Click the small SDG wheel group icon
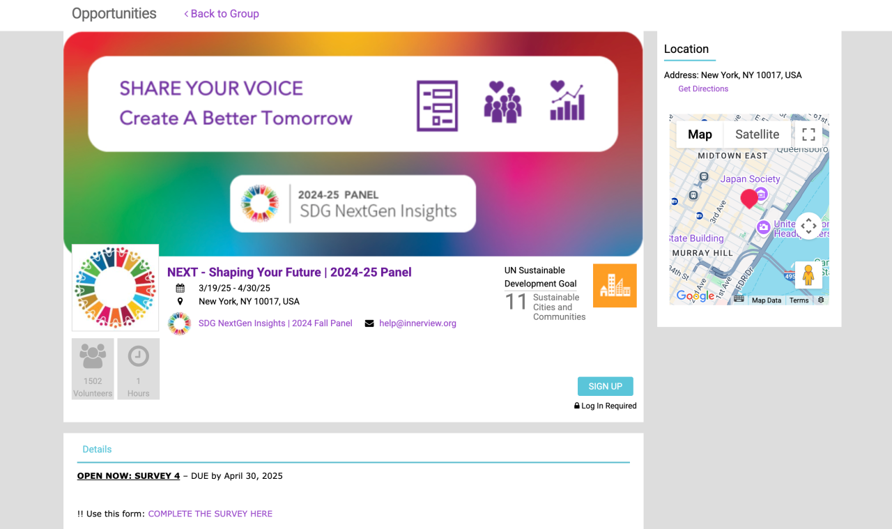This screenshot has width=892, height=529. (x=179, y=323)
